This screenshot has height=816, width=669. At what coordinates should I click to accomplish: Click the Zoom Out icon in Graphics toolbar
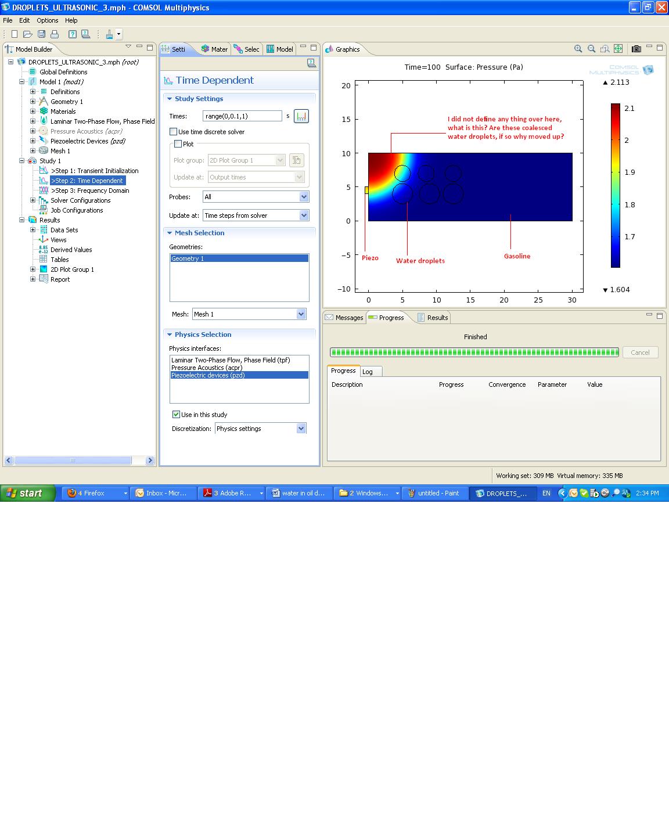[591, 49]
